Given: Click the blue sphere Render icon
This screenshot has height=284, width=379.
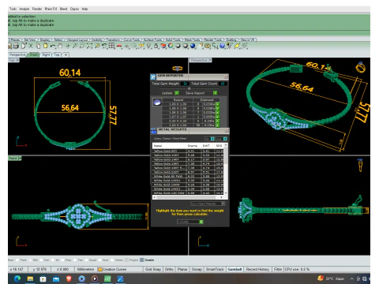Looking at the screenshot, I should point(193,46).
